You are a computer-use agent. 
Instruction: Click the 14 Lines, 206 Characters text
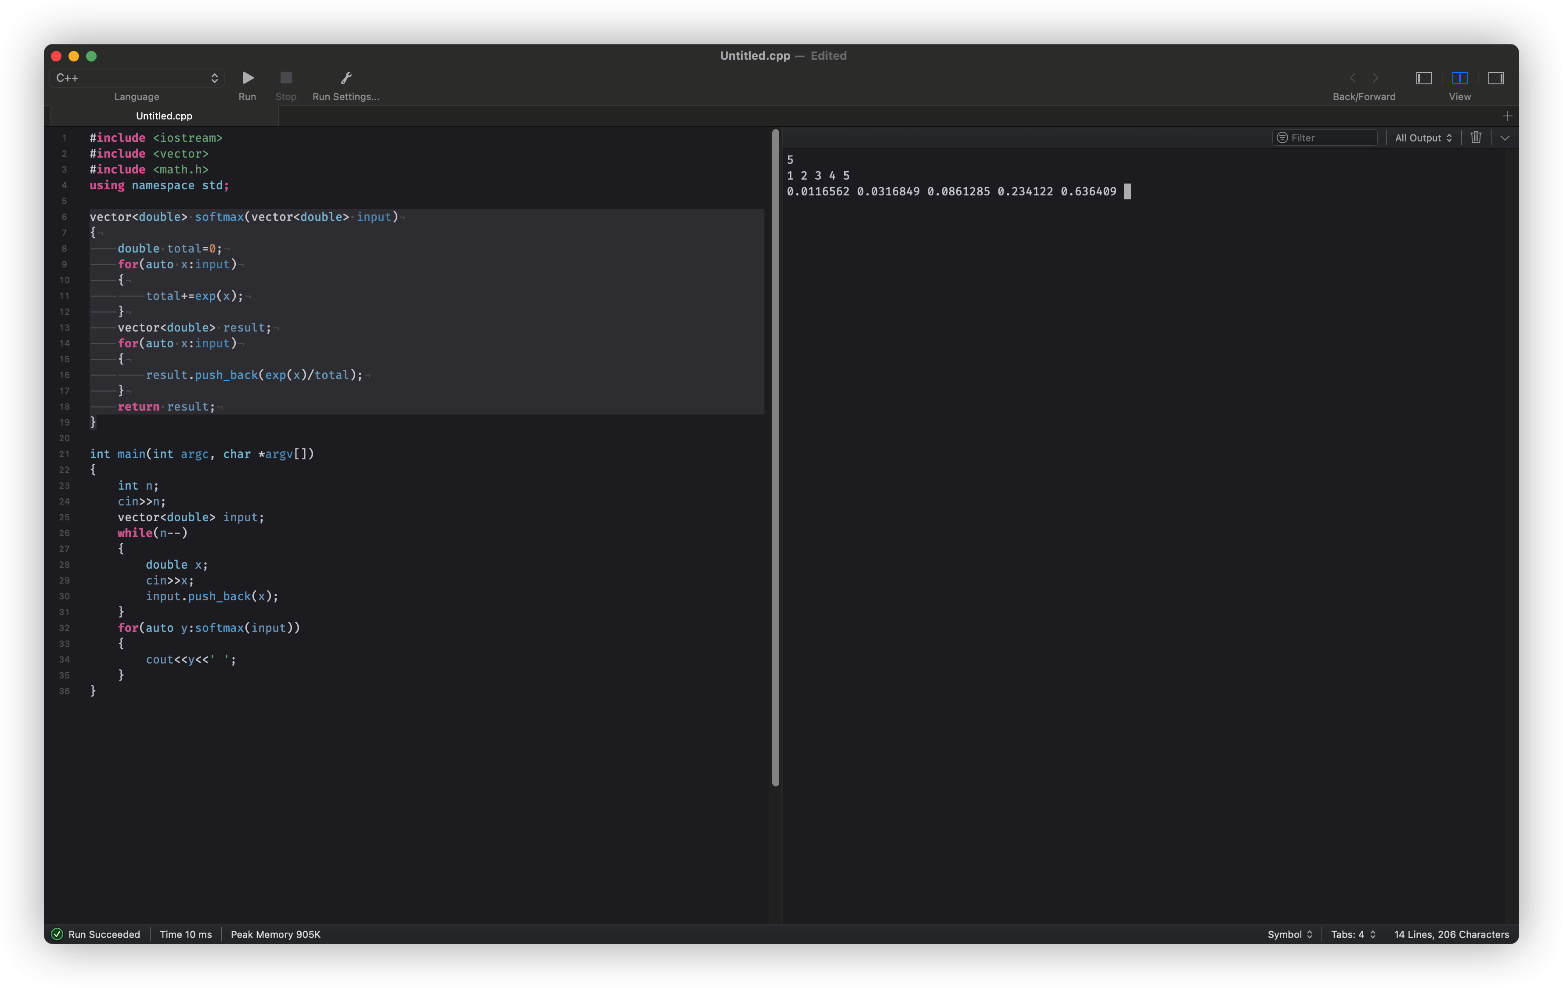pyautogui.click(x=1451, y=934)
